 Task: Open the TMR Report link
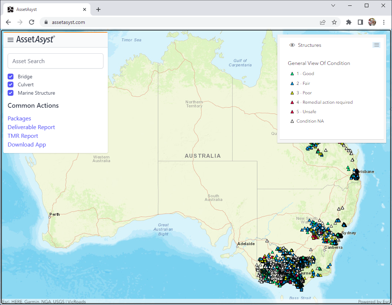click(x=23, y=136)
